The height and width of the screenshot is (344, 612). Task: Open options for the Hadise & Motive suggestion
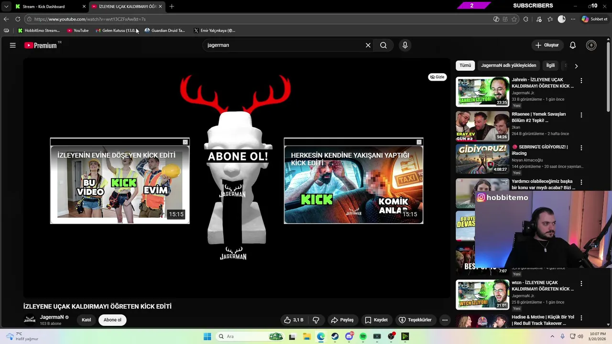click(x=581, y=318)
